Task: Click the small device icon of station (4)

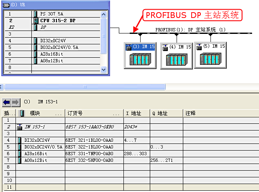Action: pos(165,48)
